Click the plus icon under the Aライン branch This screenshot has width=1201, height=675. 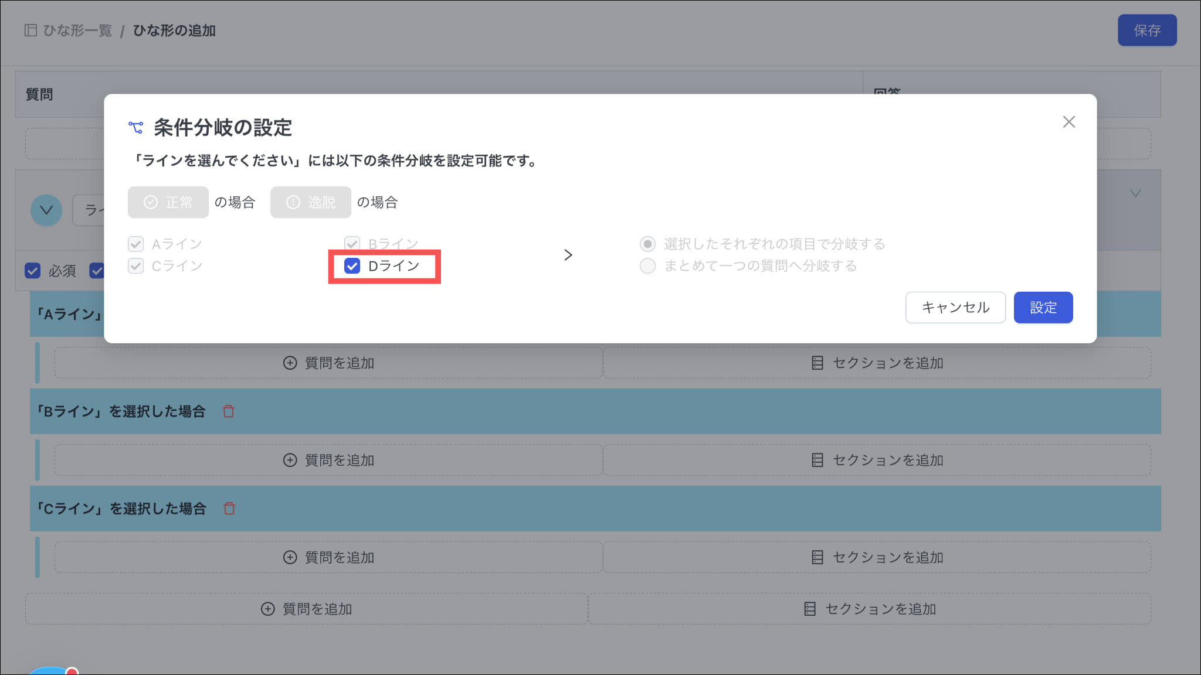[290, 363]
